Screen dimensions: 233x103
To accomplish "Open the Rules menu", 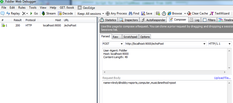I will click(x=22, y=8).
